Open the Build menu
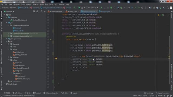 (42, 5)
